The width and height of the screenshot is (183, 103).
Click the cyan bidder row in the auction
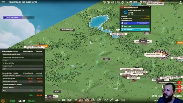[135, 30]
